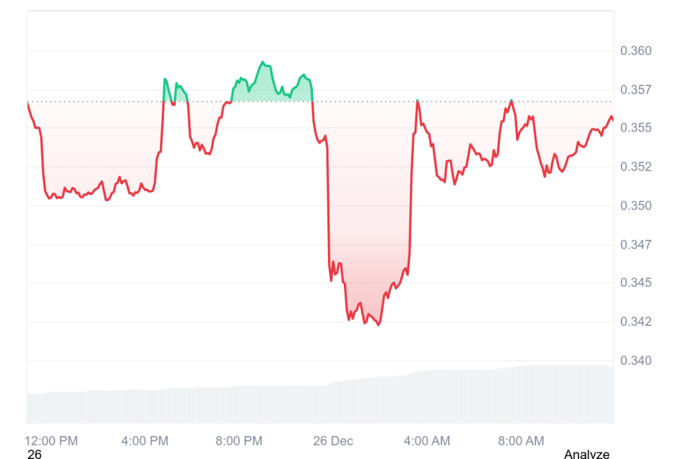Select the 0.342 price axis label

(638, 322)
